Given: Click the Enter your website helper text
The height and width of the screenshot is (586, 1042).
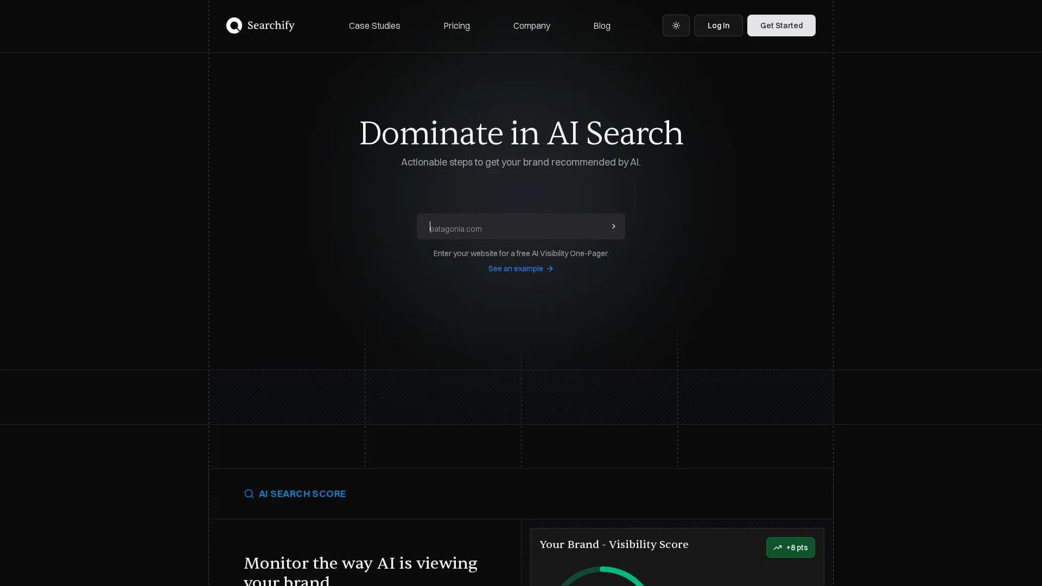Looking at the screenshot, I should pos(521,253).
